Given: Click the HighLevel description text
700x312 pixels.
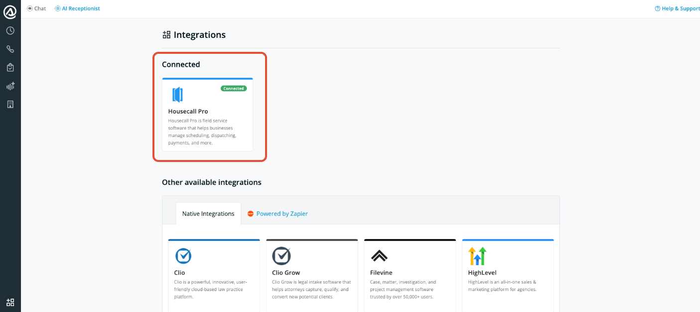Looking at the screenshot, I should pyautogui.click(x=502, y=286).
